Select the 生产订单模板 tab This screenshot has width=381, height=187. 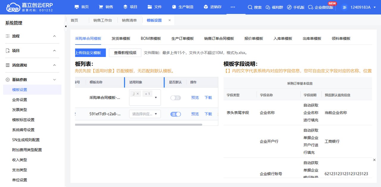[x=182, y=39]
